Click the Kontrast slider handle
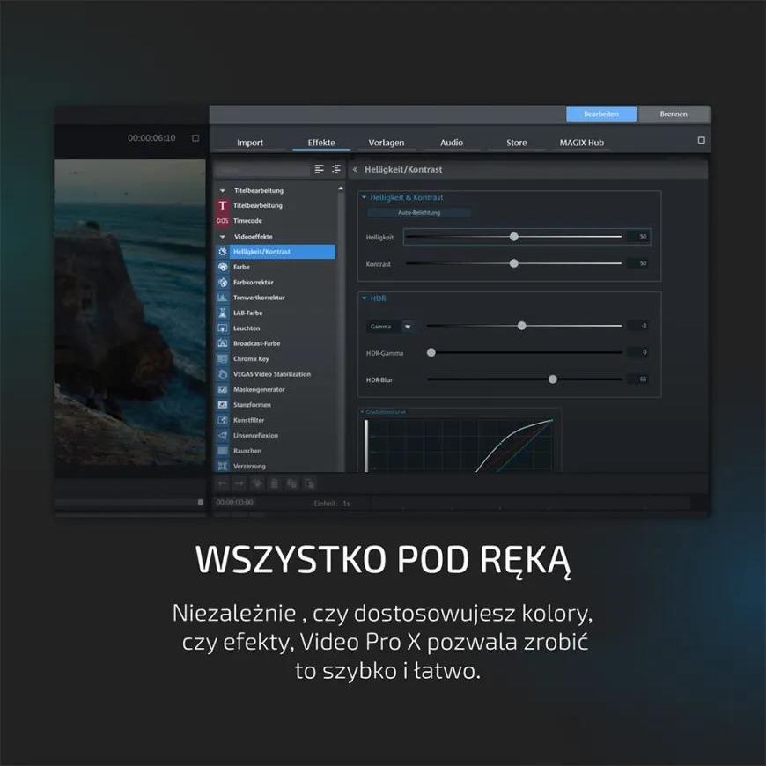Image resolution: width=766 pixels, height=766 pixels. click(514, 263)
